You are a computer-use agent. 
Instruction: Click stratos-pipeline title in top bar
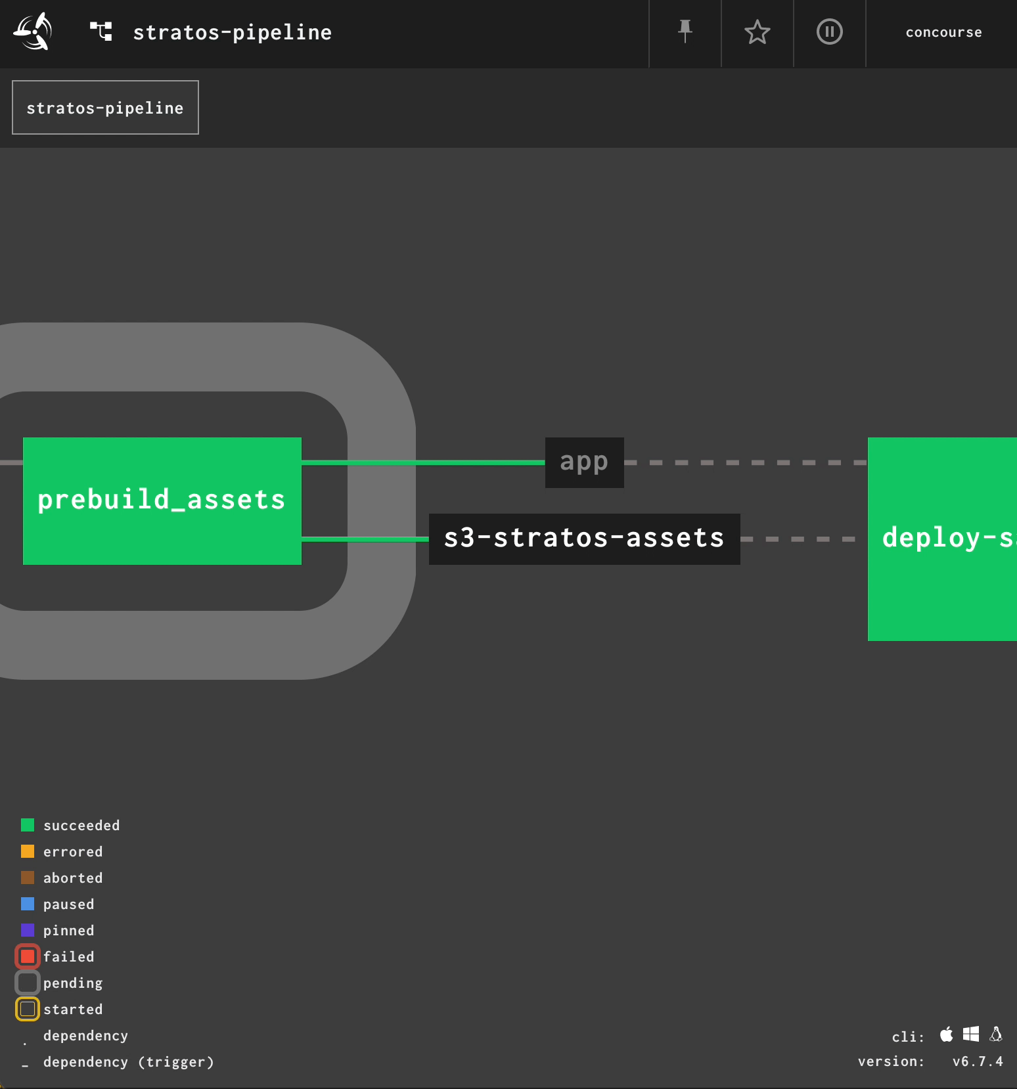(x=233, y=33)
